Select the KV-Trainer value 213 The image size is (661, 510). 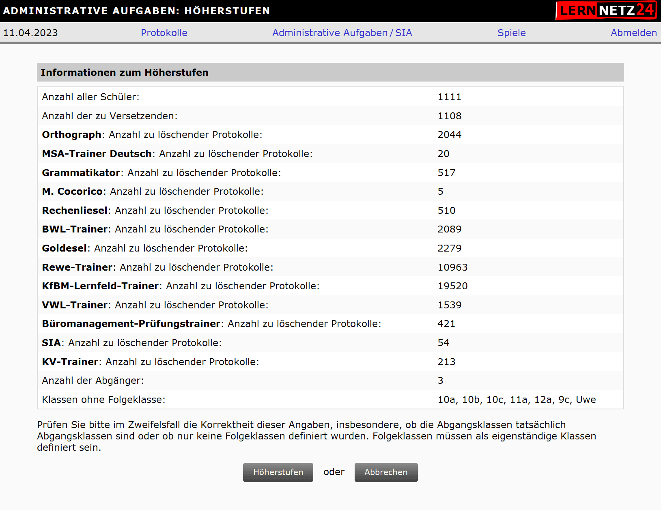(x=446, y=362)
